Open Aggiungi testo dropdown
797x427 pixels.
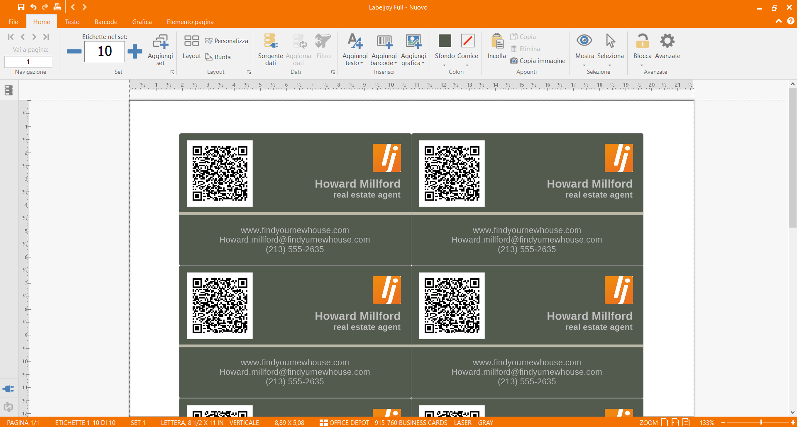coord(355,50)
